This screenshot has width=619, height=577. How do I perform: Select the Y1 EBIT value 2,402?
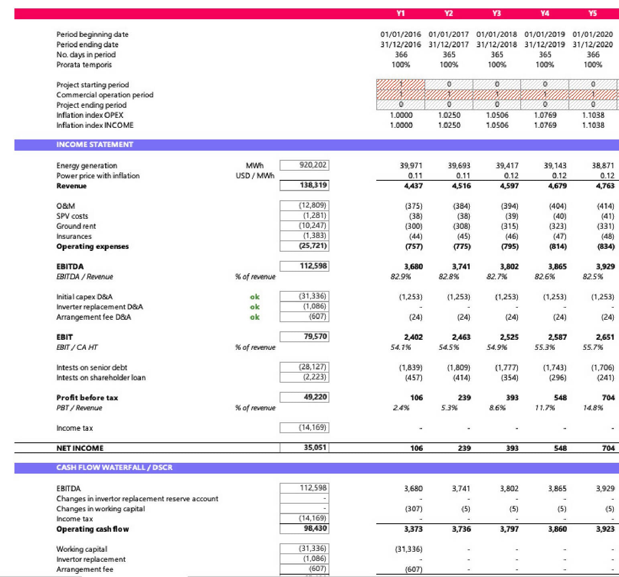413,337
